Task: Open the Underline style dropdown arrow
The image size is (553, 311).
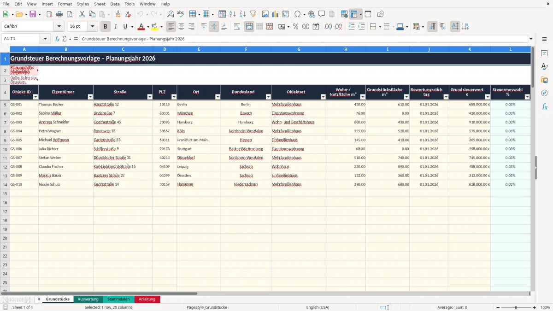Action: coord(132,27)
